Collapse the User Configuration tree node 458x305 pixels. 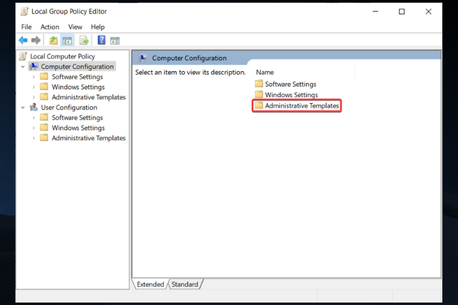coord(23,108)
